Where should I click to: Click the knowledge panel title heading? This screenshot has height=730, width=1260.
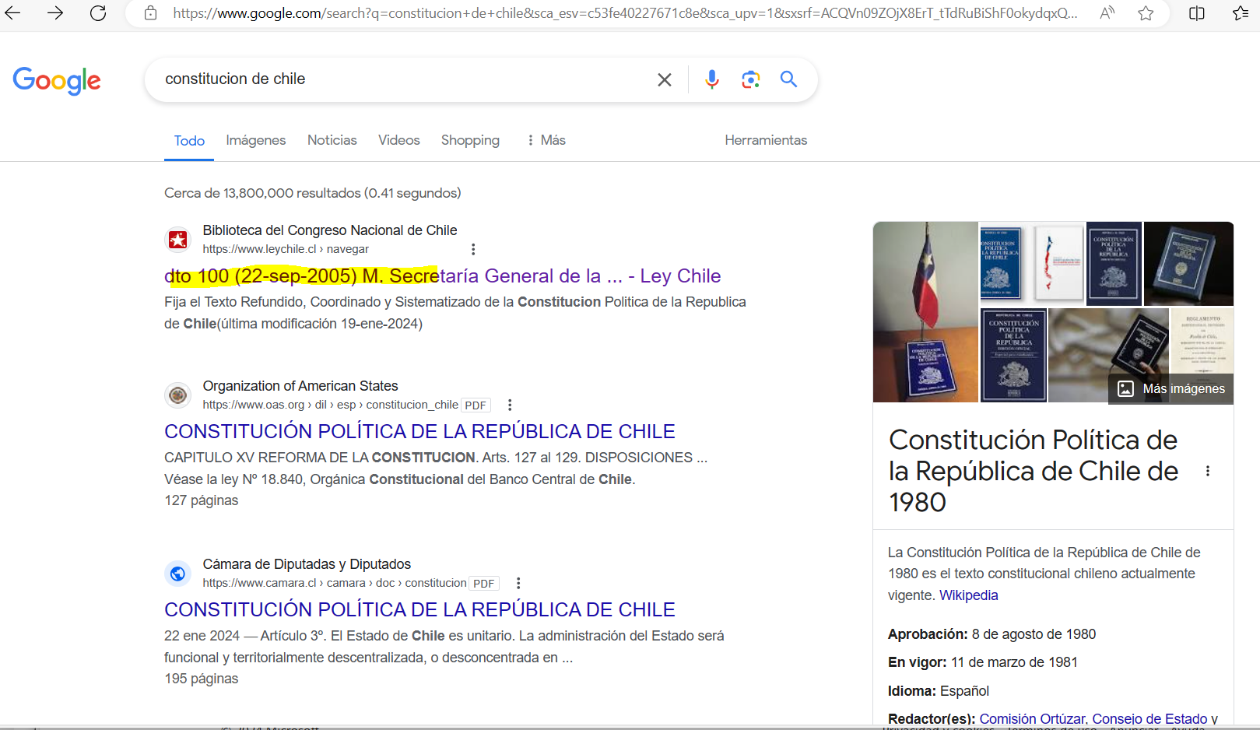pos(1034,471)
